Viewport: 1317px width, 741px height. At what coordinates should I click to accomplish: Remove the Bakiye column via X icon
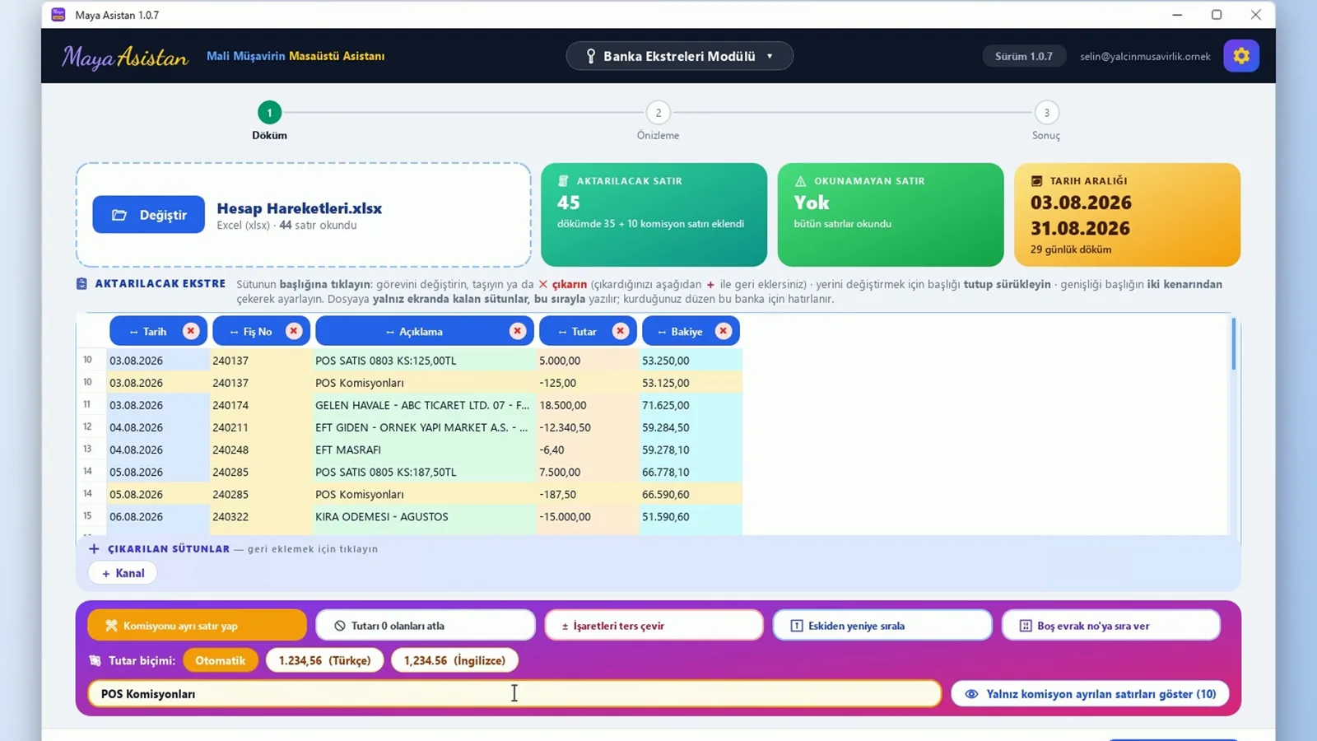point(724,331)
